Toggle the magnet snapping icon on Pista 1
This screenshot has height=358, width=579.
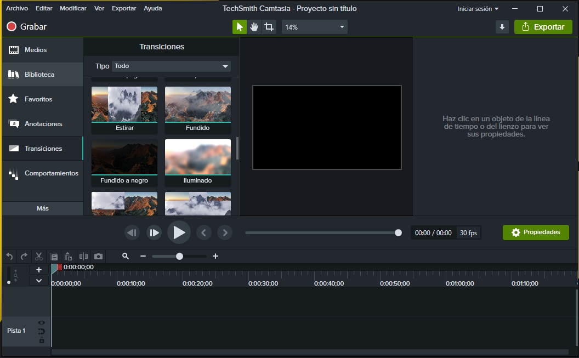click(x=41, y=331)
